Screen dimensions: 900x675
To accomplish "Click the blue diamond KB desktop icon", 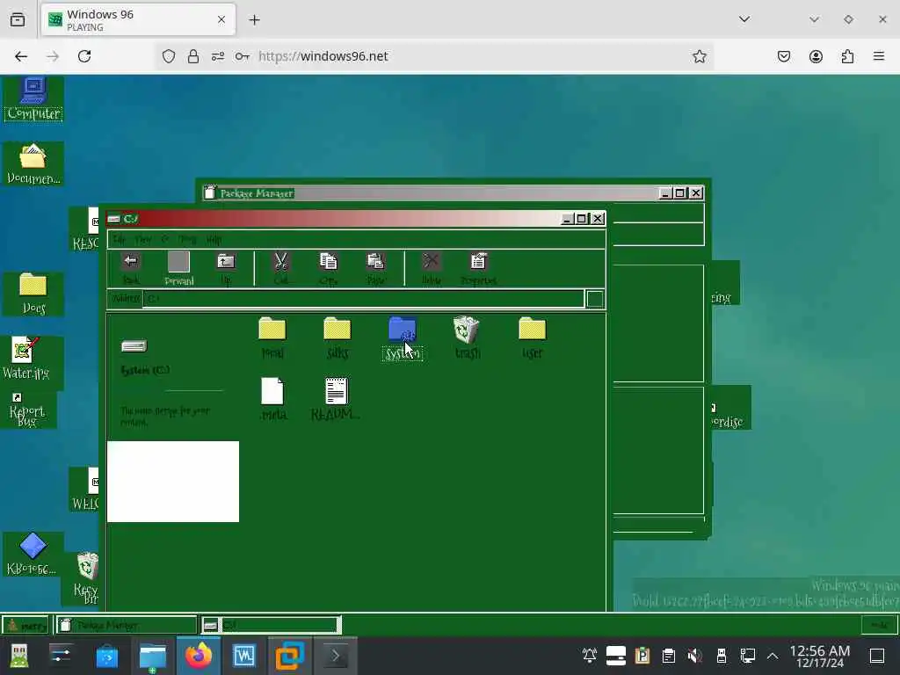I will (x=33, y=555).
